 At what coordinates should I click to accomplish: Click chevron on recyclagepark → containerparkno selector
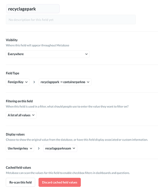[88, 82]
